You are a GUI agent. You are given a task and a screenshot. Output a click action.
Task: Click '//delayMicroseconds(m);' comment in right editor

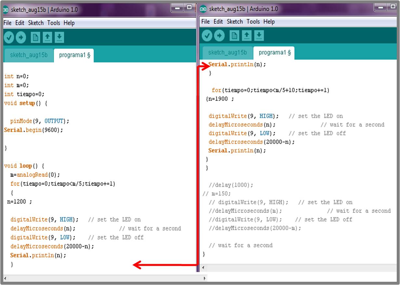click(245, 211)
